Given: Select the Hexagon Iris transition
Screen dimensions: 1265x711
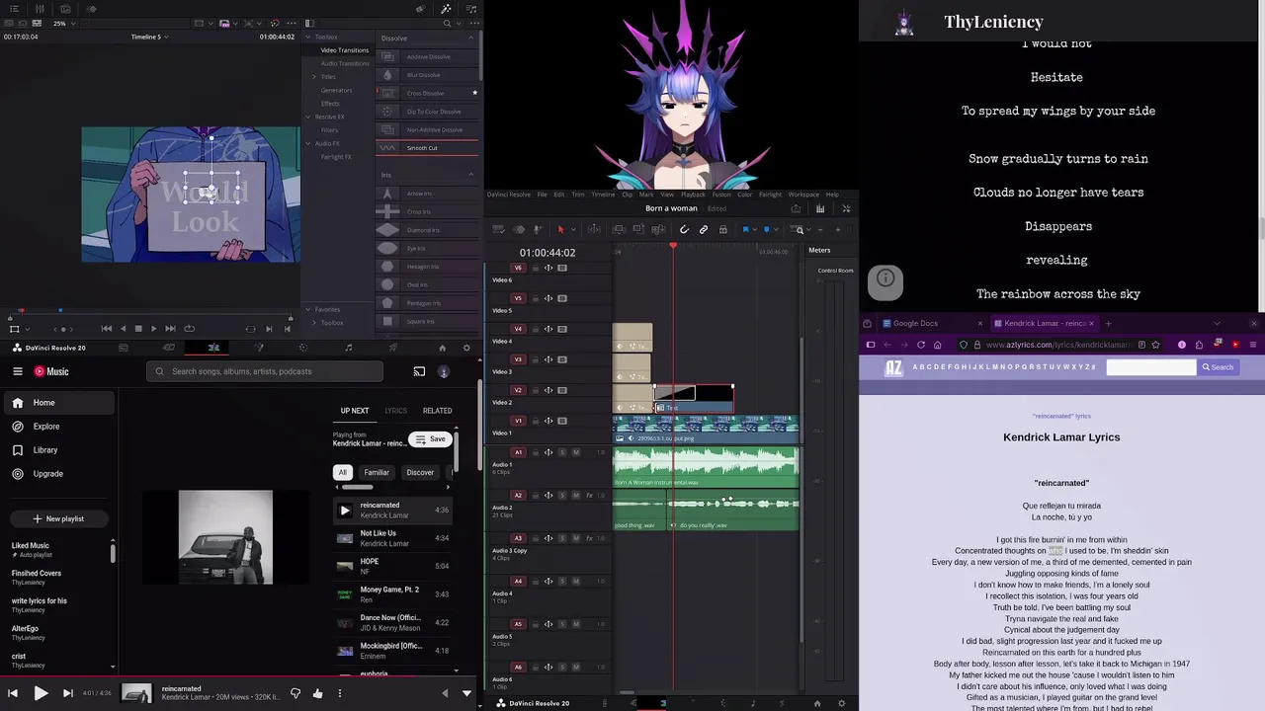Looking at the screenshot, I should click(425, 267).
